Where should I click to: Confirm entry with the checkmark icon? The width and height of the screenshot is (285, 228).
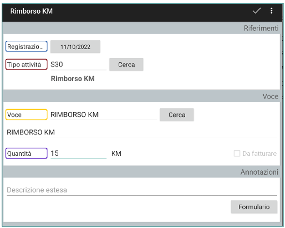256,11
